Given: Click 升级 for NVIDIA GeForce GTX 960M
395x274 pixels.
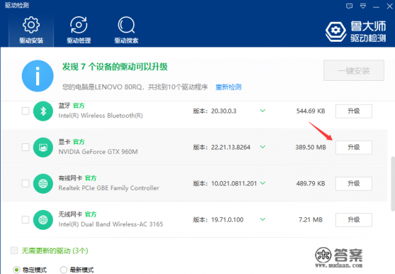Looking at the screenshot, I should tap(354, 148).
